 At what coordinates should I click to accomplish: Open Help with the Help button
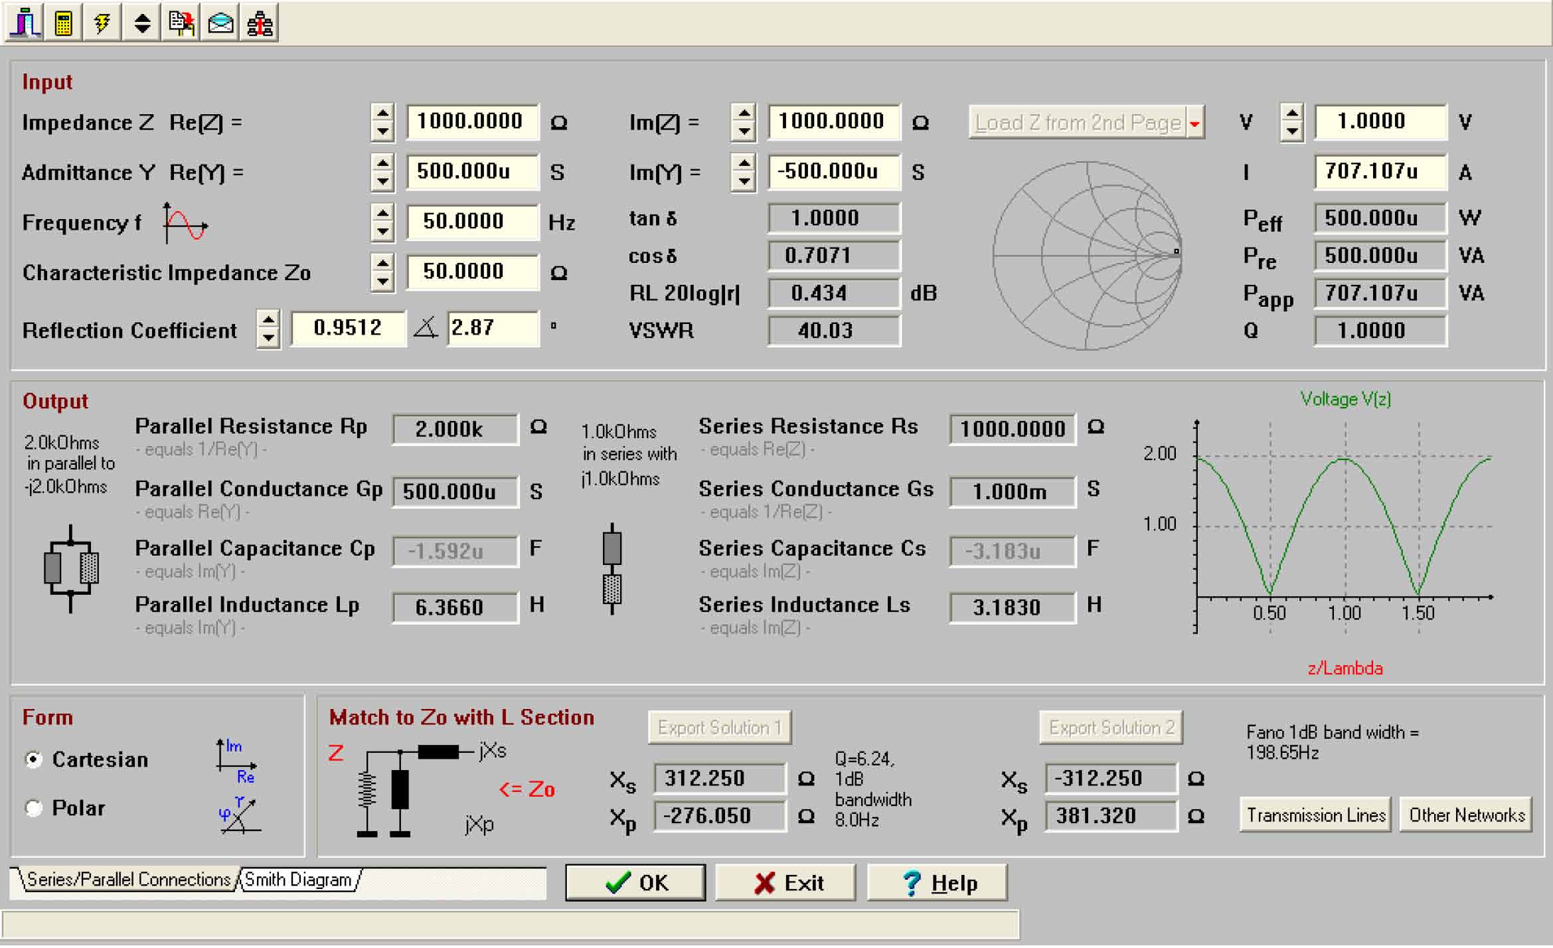938,884
